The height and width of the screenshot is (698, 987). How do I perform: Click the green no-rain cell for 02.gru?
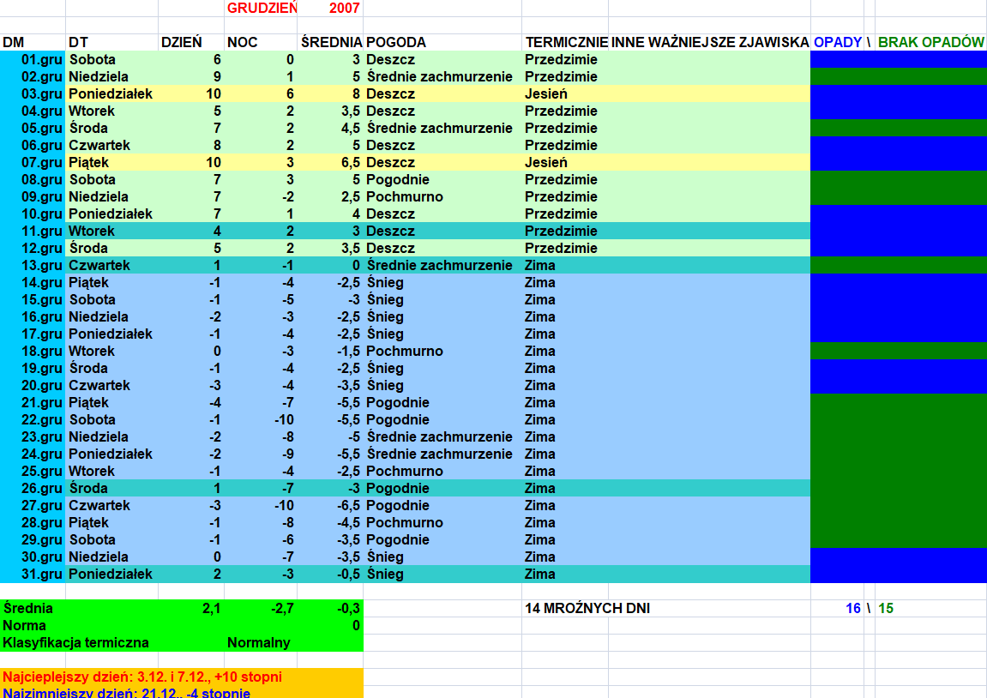click(898, 76)
